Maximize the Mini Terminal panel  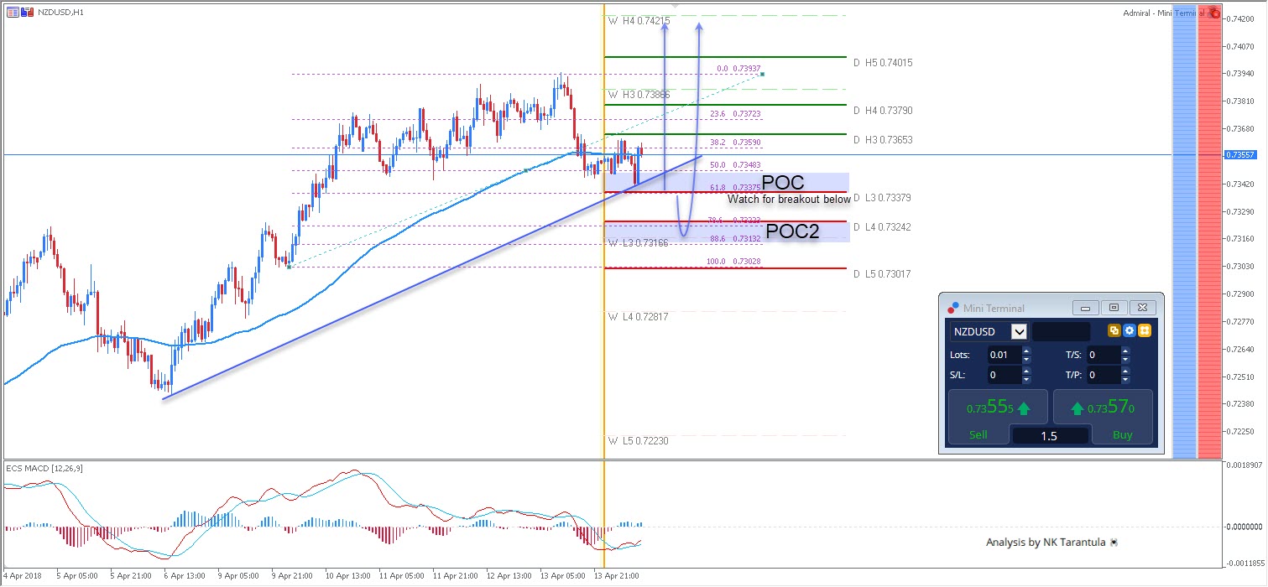(x=1114, y=308)
